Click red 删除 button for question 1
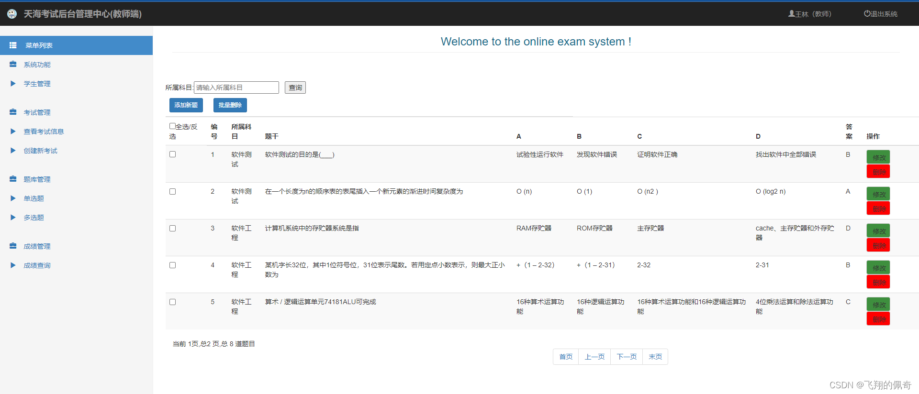The height and width of the screenshot is (394, 919). tap(878, 171)
